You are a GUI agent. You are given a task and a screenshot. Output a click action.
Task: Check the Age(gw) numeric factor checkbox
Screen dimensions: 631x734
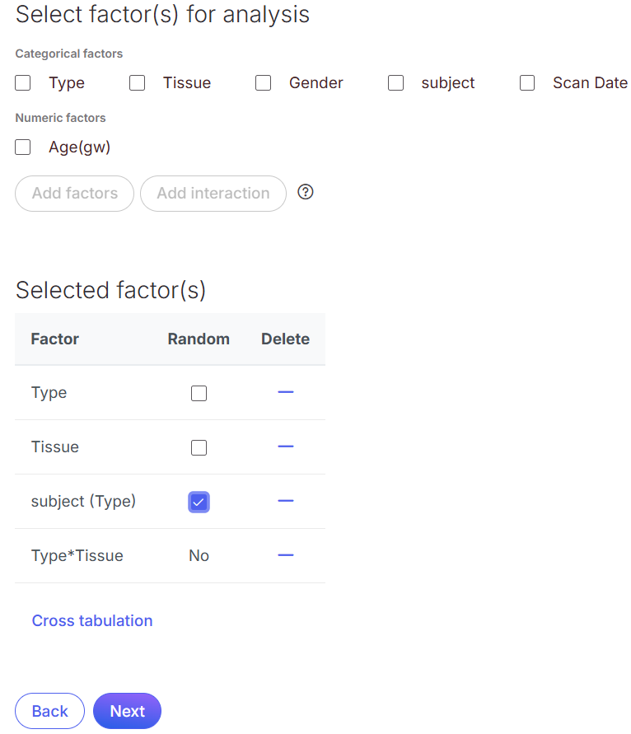[x=22, y=147]
